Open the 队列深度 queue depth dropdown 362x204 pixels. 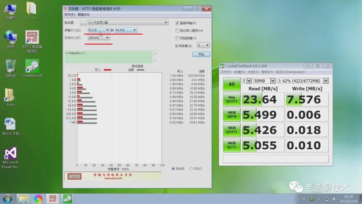coord(203,45)
